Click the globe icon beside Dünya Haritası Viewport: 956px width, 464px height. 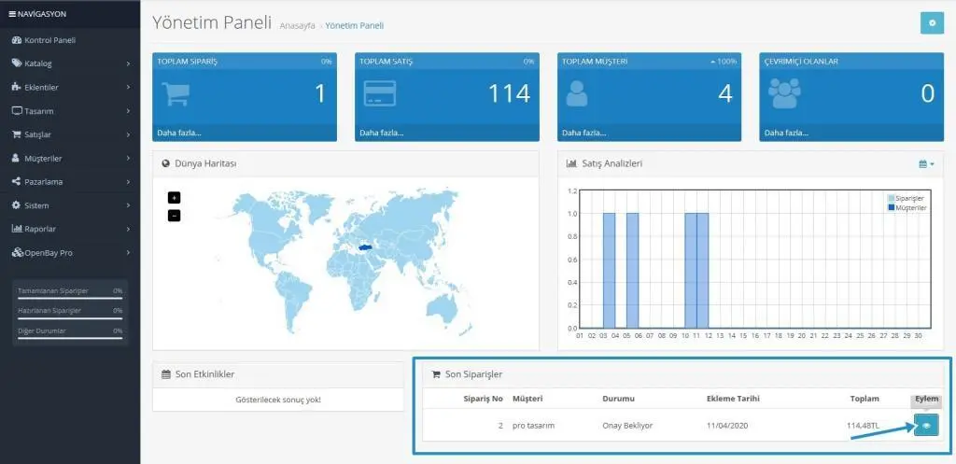[x=166, y=164]
